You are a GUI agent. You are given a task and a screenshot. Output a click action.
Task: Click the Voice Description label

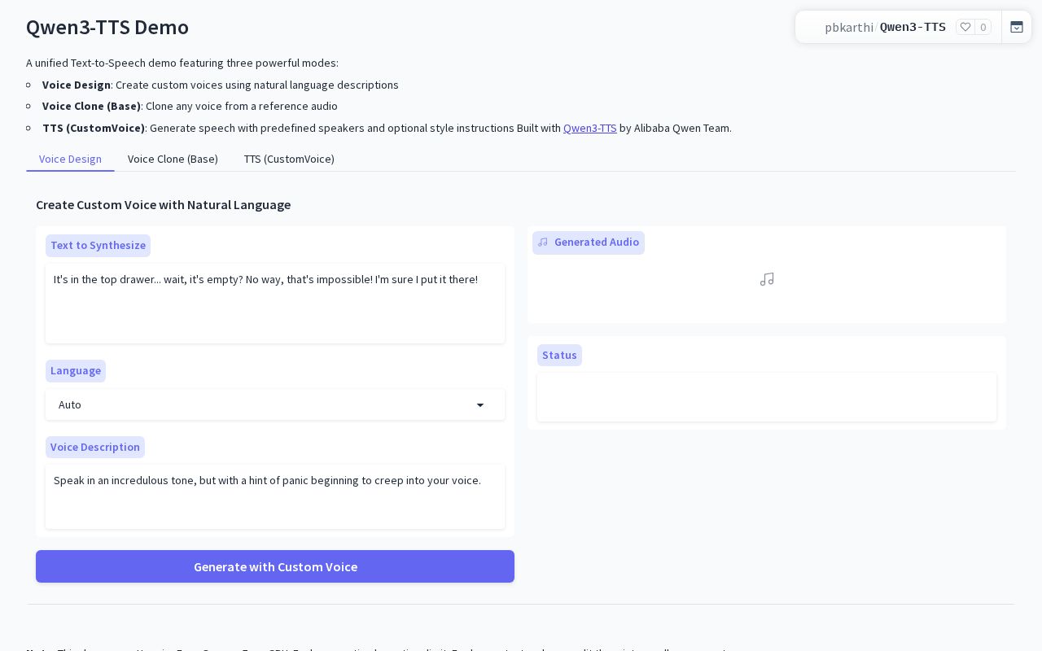pos(95,447)
